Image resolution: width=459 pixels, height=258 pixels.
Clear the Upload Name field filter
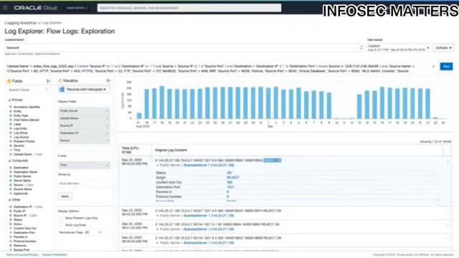pos(39,154)
